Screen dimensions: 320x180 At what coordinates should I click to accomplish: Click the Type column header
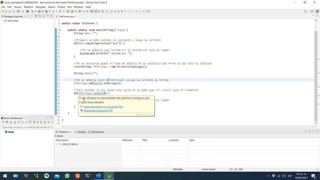198,140
